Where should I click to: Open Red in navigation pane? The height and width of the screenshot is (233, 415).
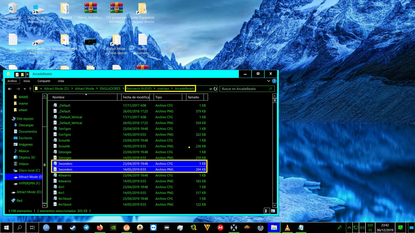(19, 201)
